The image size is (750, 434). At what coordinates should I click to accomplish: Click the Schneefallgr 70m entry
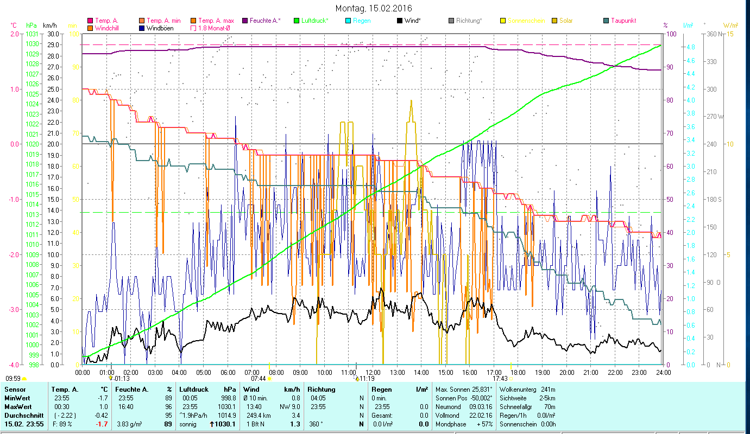tap(527, 406)
